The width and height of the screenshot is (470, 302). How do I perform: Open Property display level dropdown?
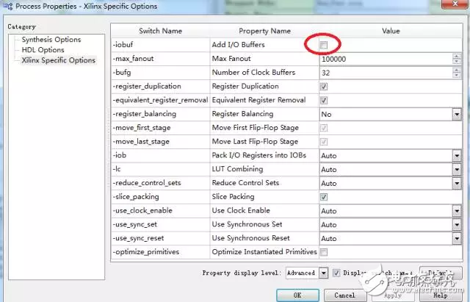(323, 273)
